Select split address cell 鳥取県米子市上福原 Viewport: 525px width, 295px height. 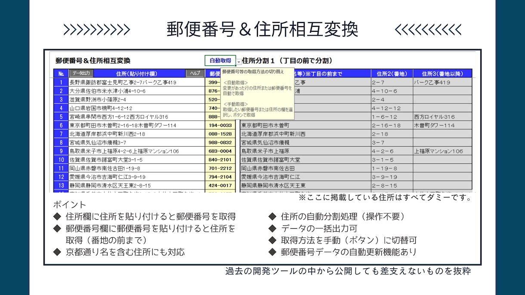(x=305, y=151)
